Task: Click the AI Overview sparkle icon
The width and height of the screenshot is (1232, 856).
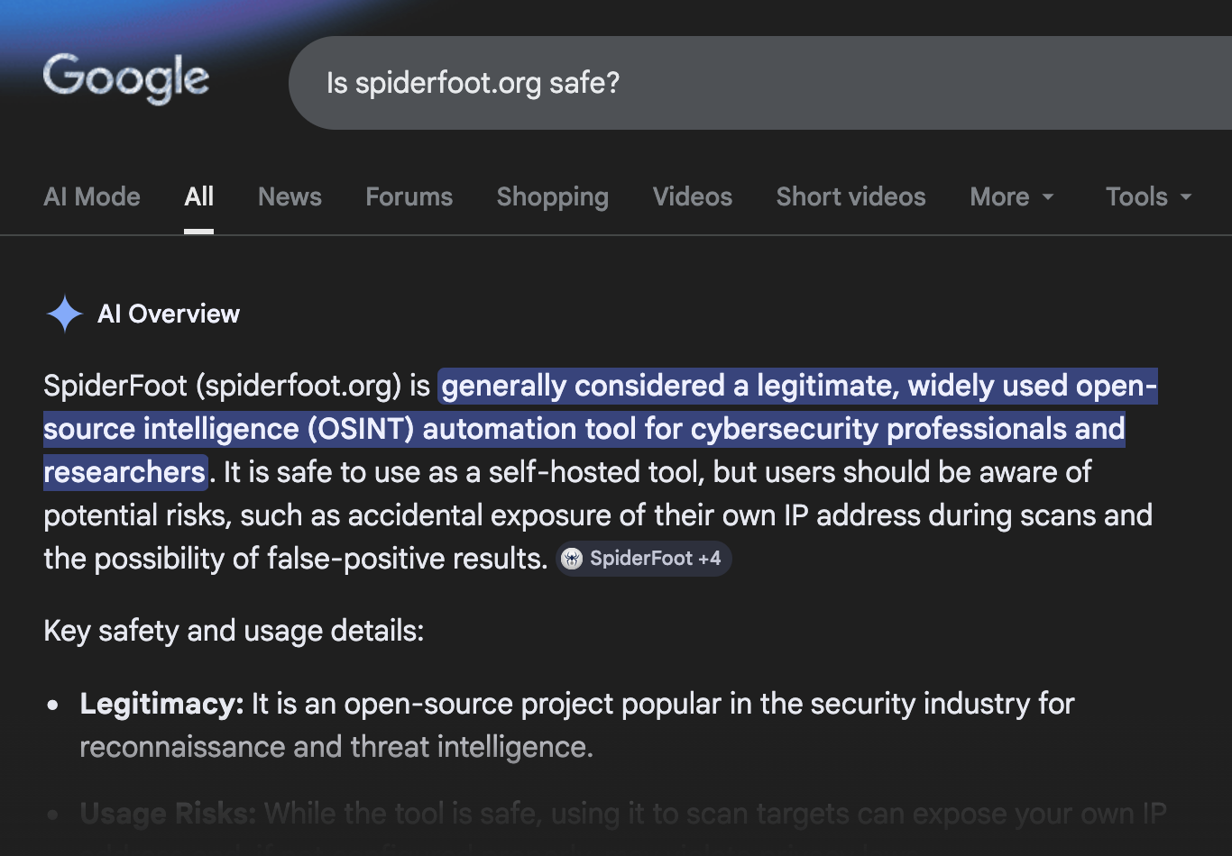Action: (x=64, y=314)
